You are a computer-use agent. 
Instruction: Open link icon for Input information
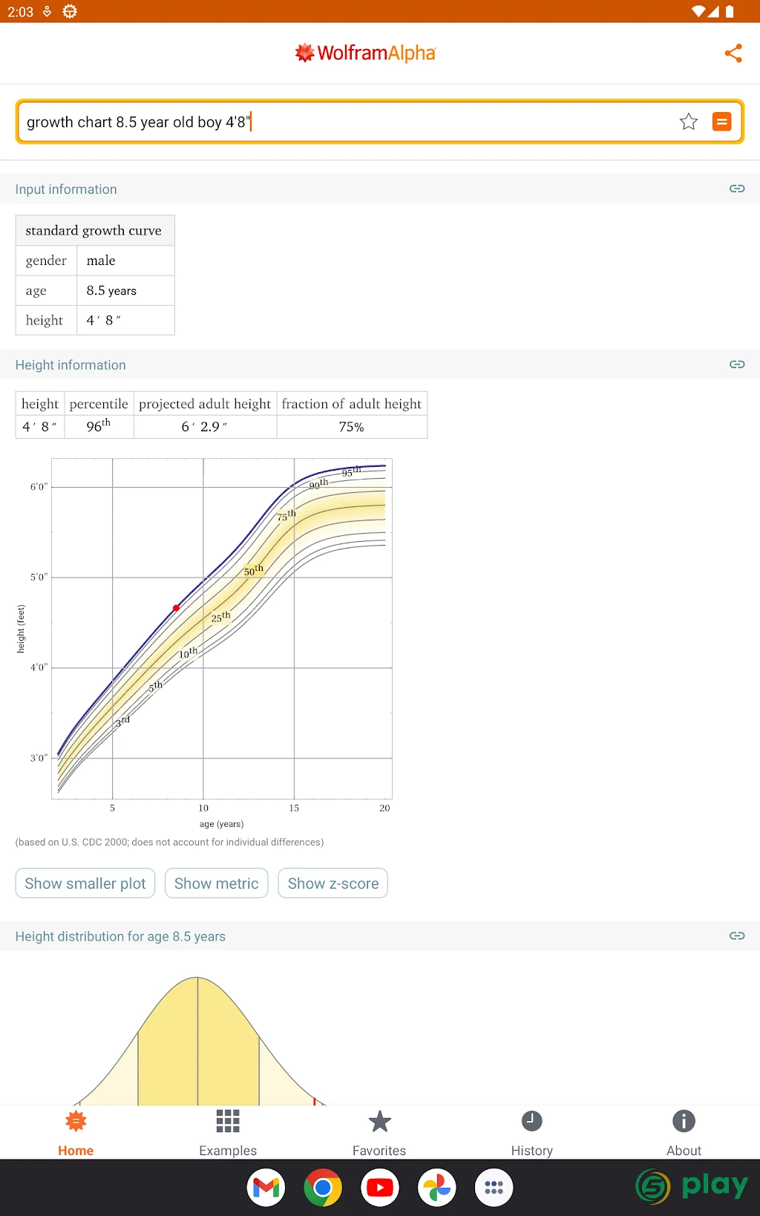coord(737,189)
